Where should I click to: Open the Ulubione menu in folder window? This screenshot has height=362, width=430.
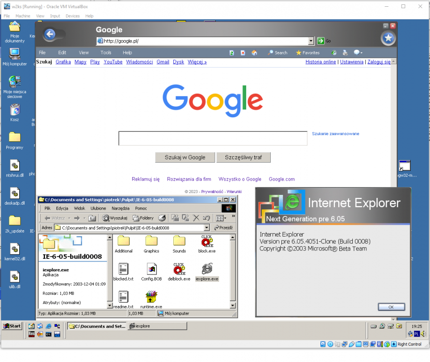98,209
